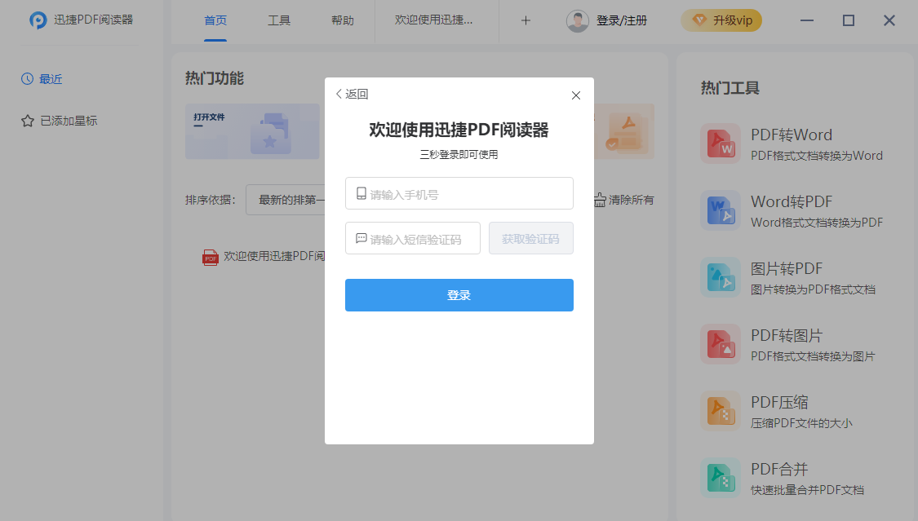Focus the 请输入手机号 phone field

(x=459, y=193)
